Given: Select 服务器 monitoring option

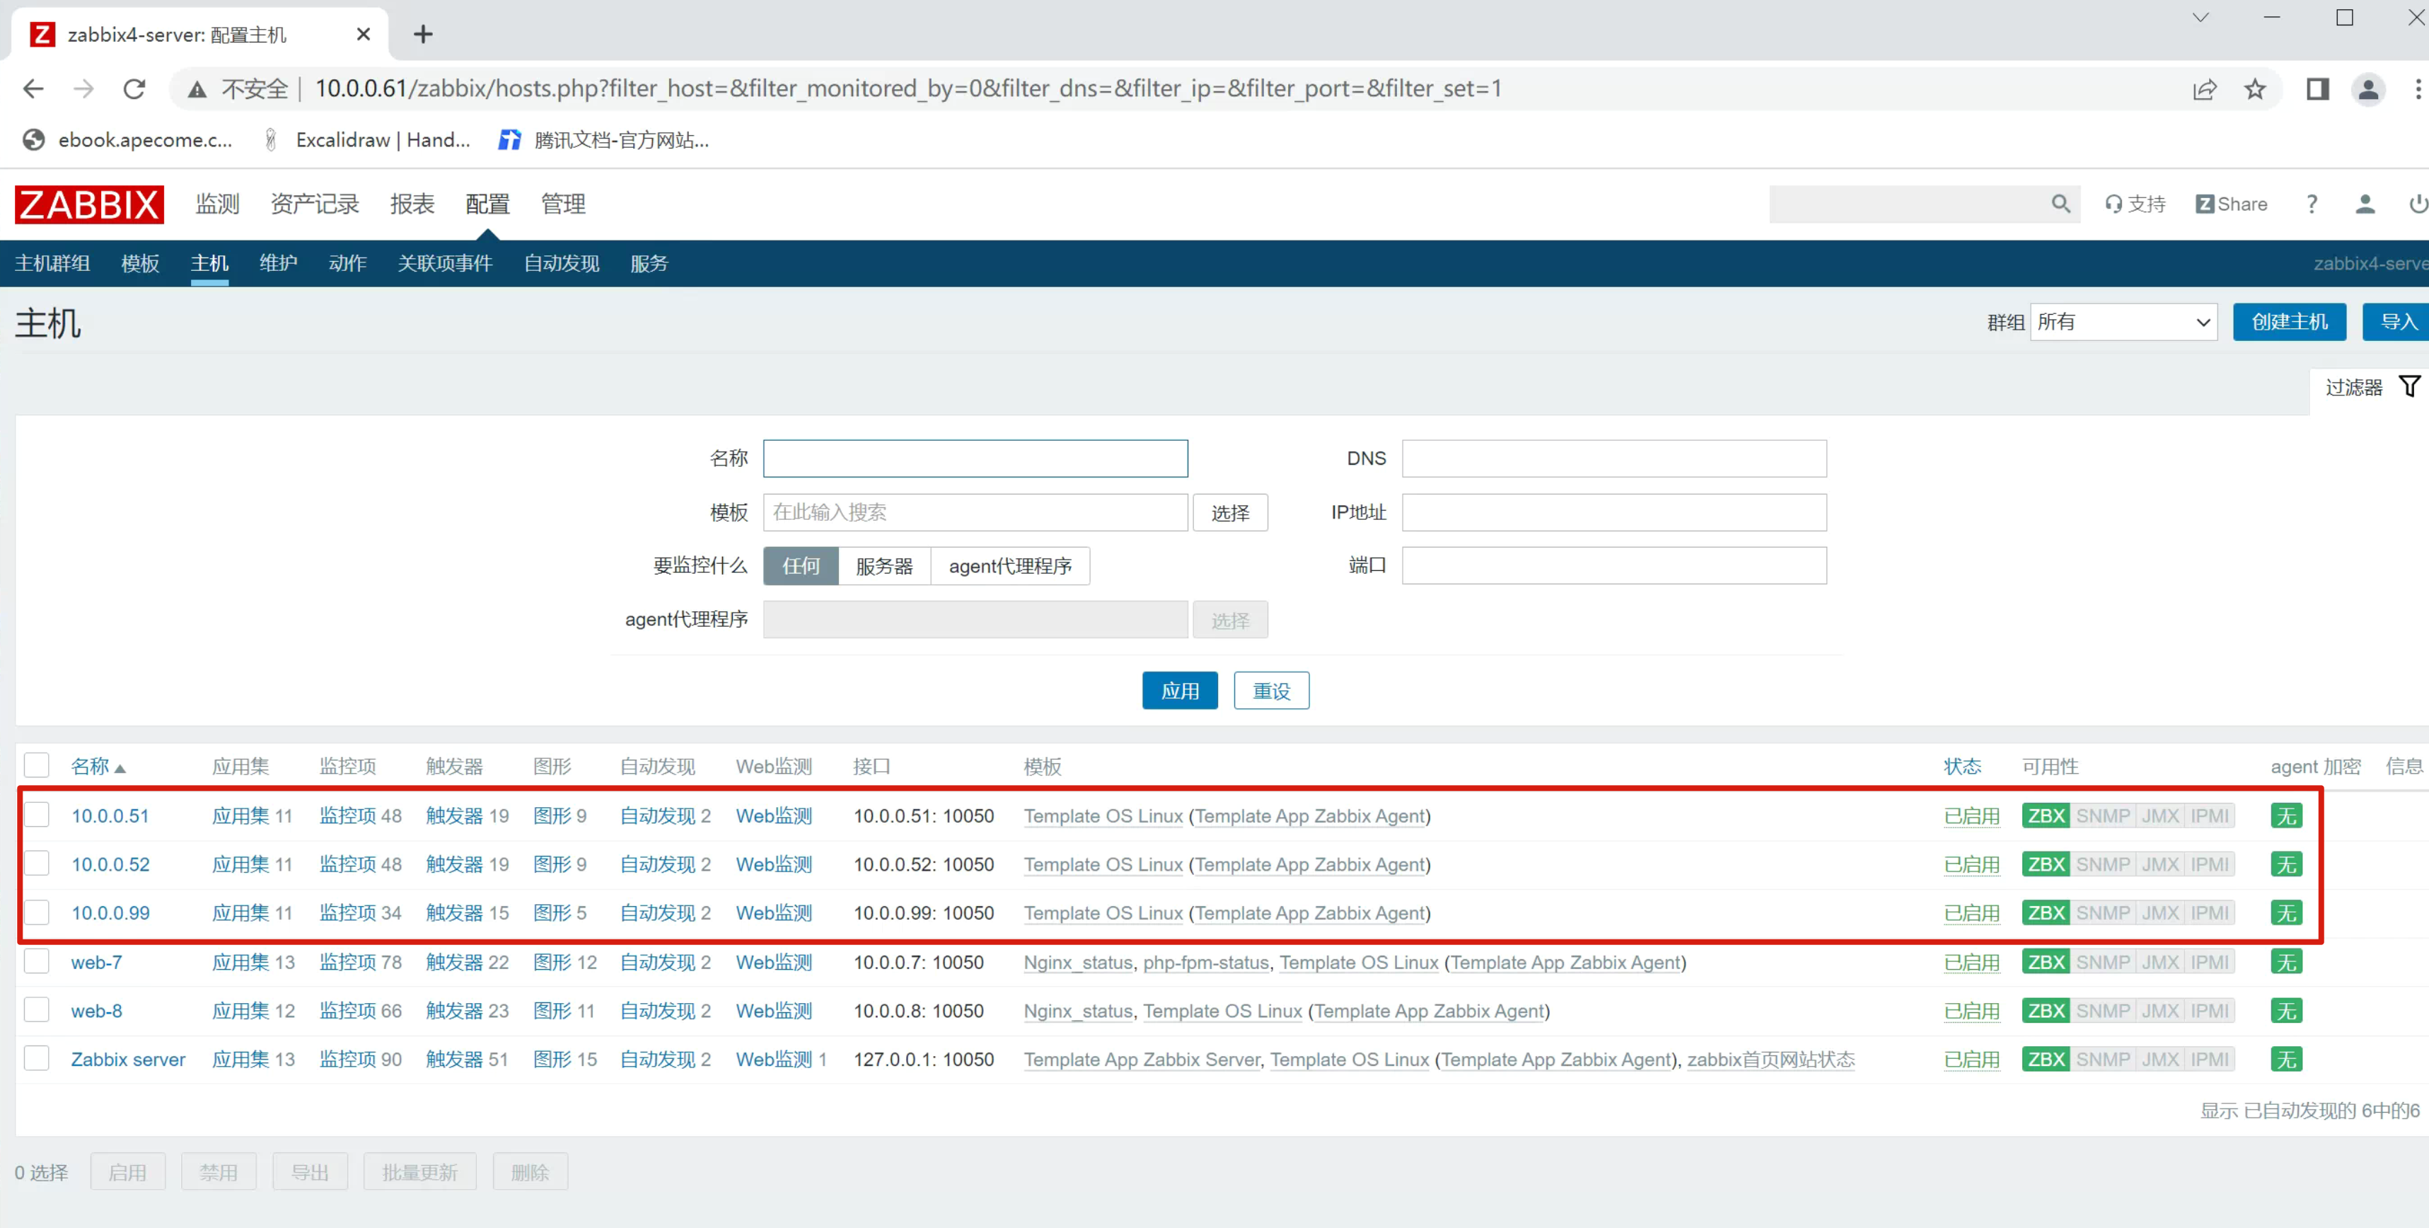Looking at the screenshot, I should point(883,566).
